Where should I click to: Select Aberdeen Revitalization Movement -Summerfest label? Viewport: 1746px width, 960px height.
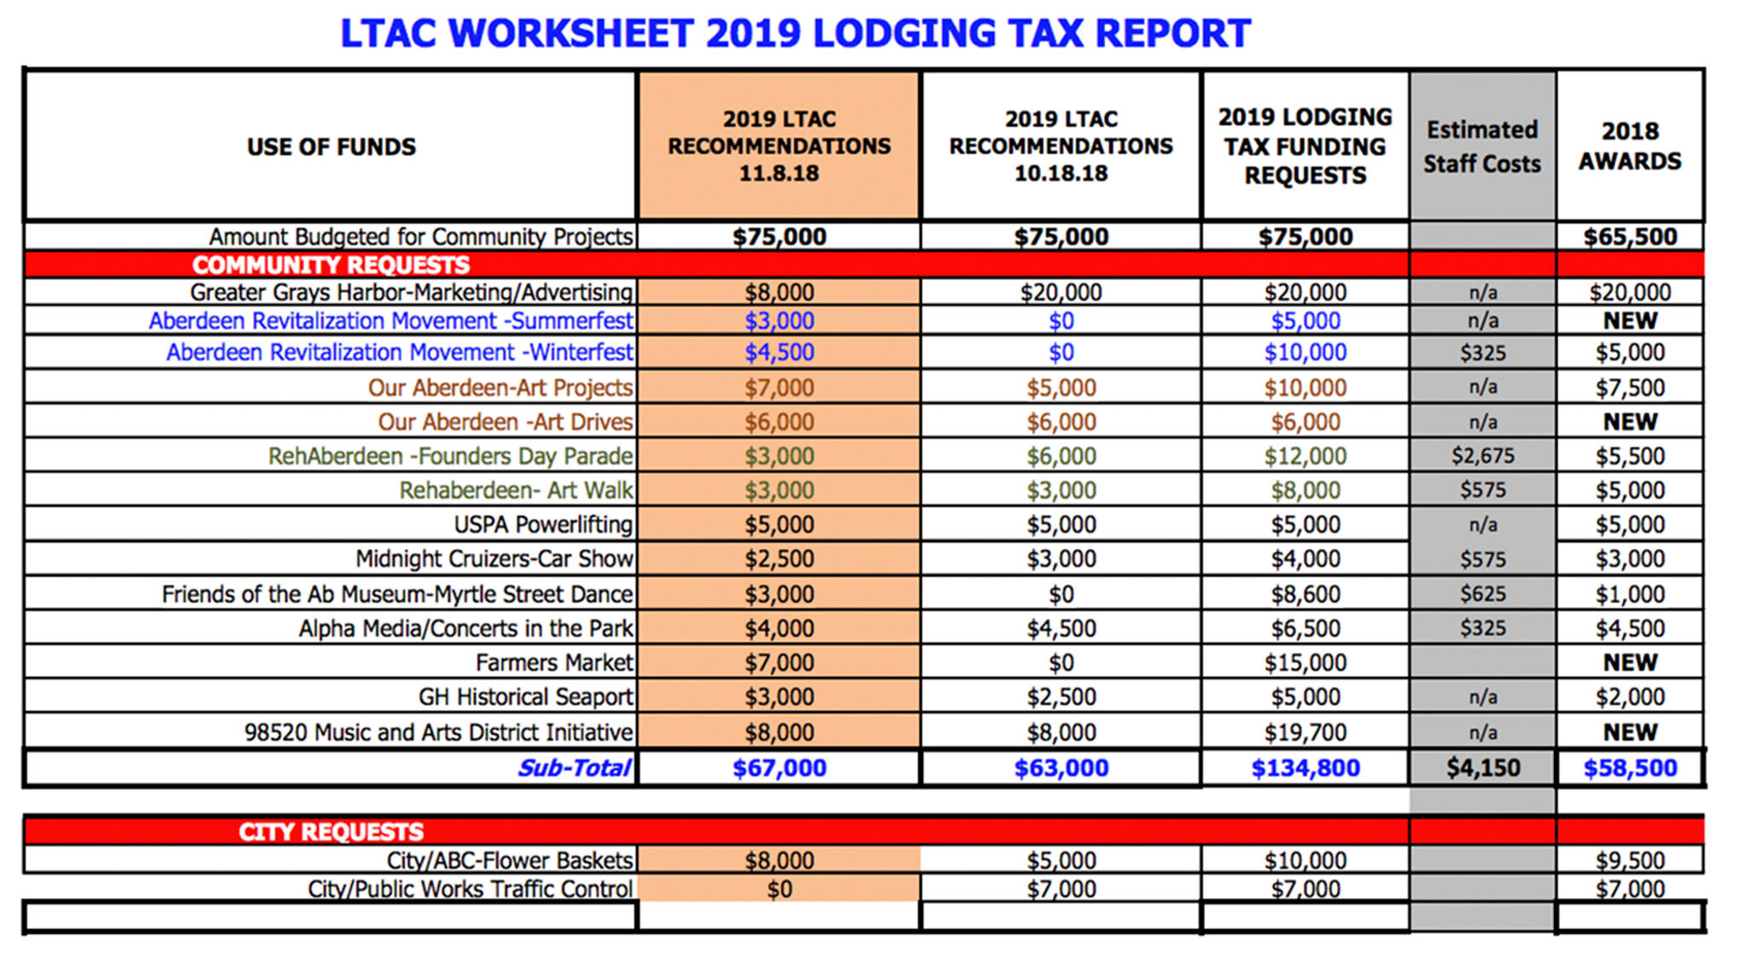coord(390,321)
